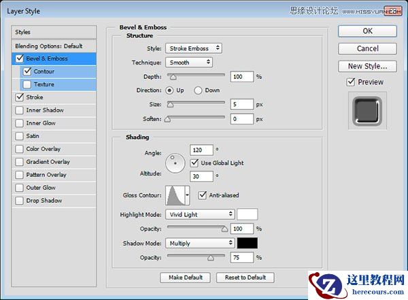
Task: Click the Make Default button
Action: click(185, 278)
